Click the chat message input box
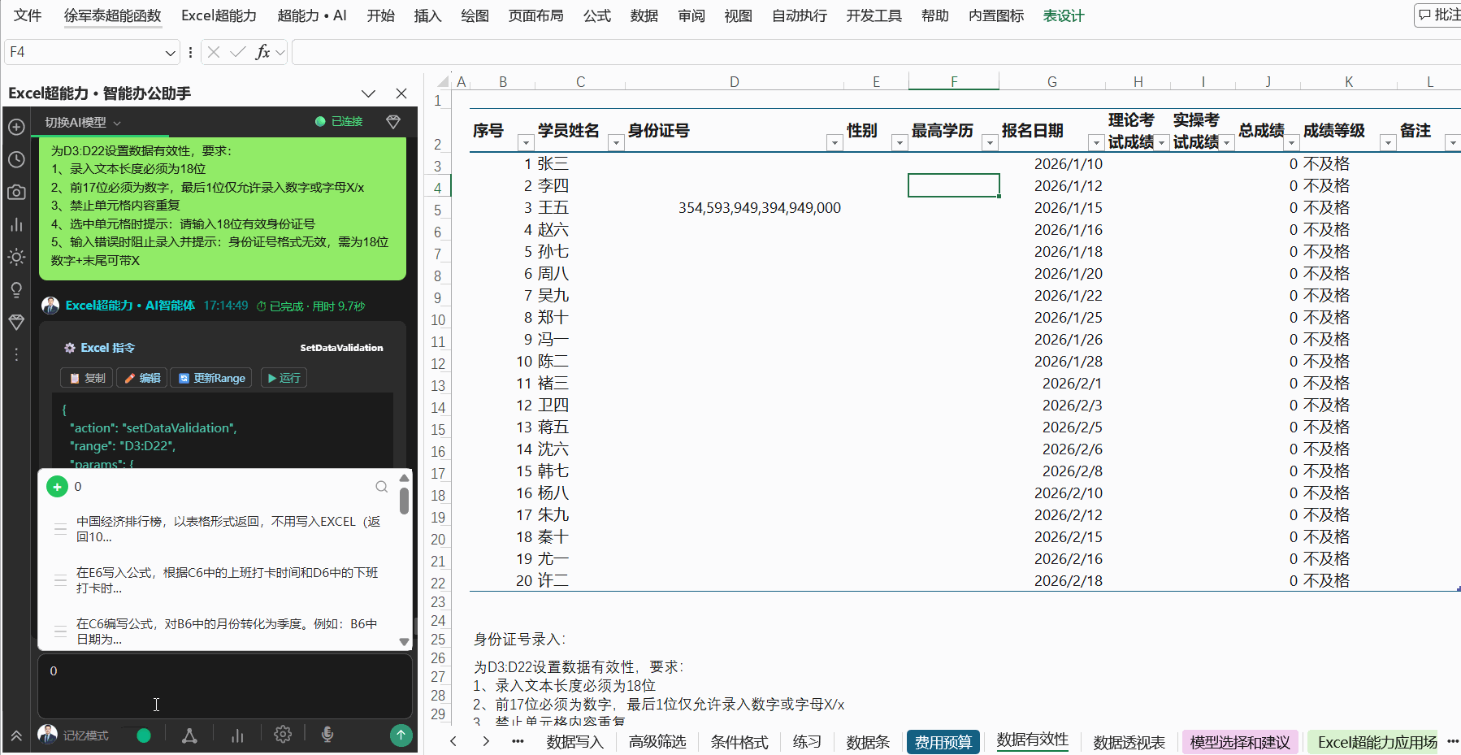This screenshot has width=1461, height=755. 224,685
